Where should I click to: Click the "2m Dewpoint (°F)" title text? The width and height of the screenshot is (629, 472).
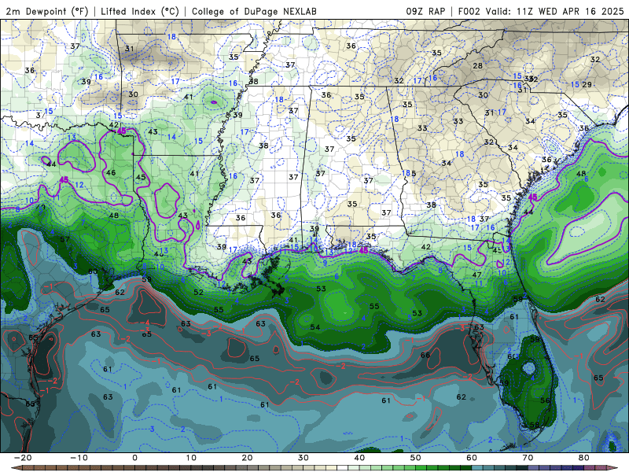tap(47, 11)
